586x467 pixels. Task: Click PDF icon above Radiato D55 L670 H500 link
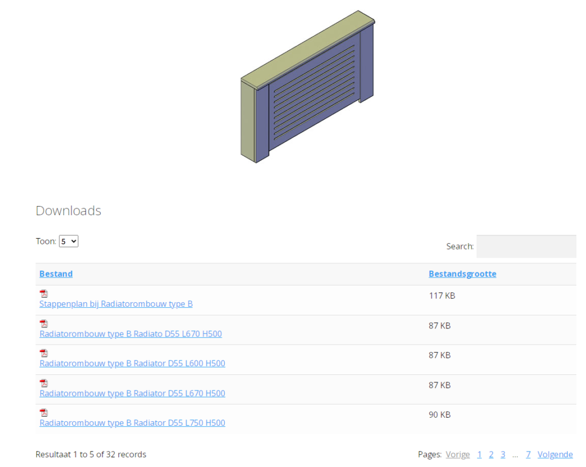pos(43,323)
